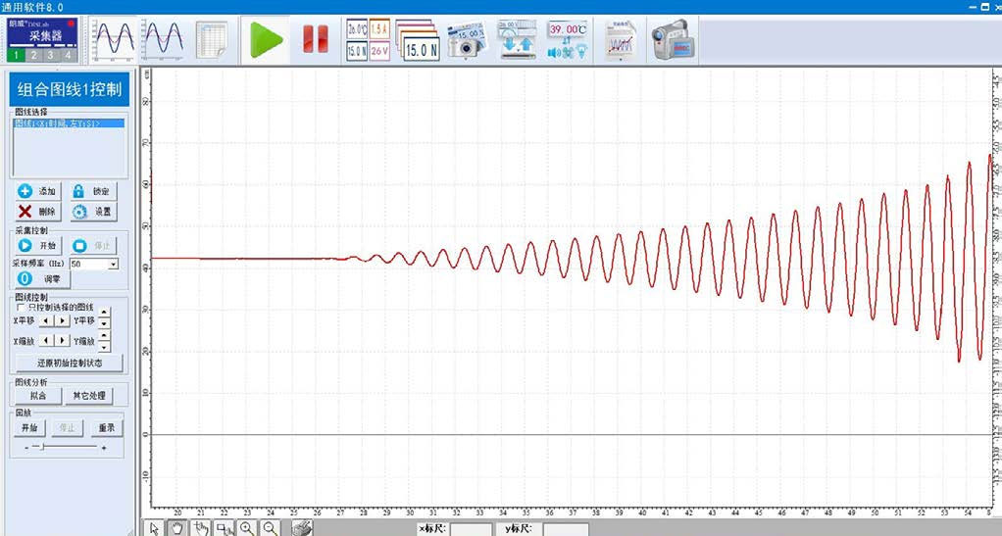
Task: Select the zoom out magnifier tool
Action: tap(270, 528)
